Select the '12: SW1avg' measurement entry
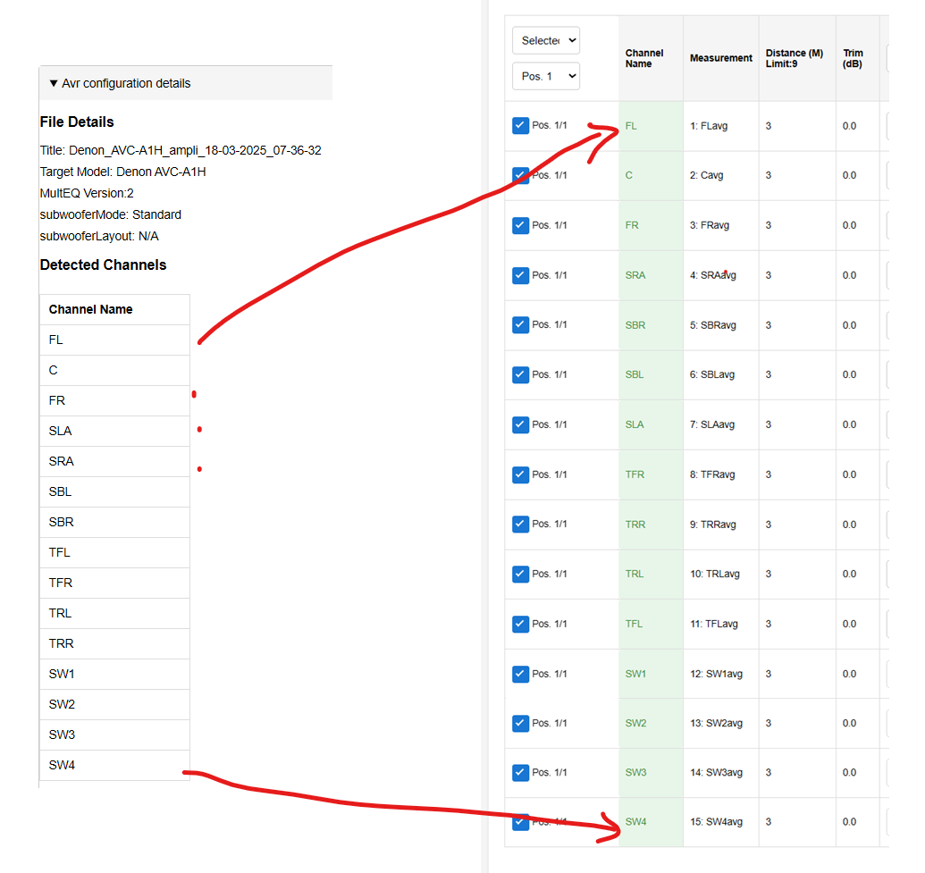This screenshot has height=873, width=925. [x=716, y=674]
